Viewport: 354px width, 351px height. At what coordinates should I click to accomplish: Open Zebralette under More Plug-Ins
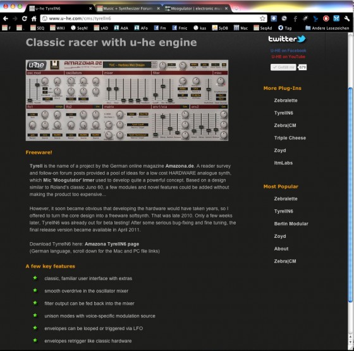tap(286, 101)
